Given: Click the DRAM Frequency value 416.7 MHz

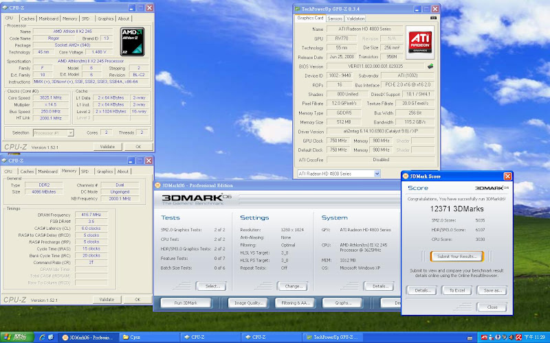Looking at the screenshot, I should click(x=91, y=215).
